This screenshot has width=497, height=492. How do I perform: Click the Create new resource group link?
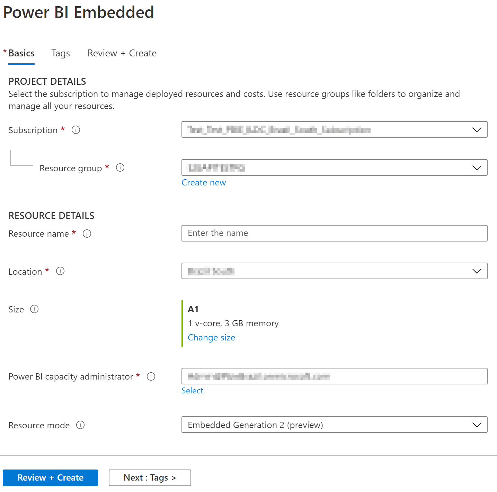tap(204, 183)
